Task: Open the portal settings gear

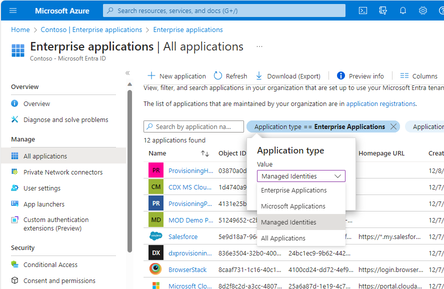Action: [x=423, y=10]
